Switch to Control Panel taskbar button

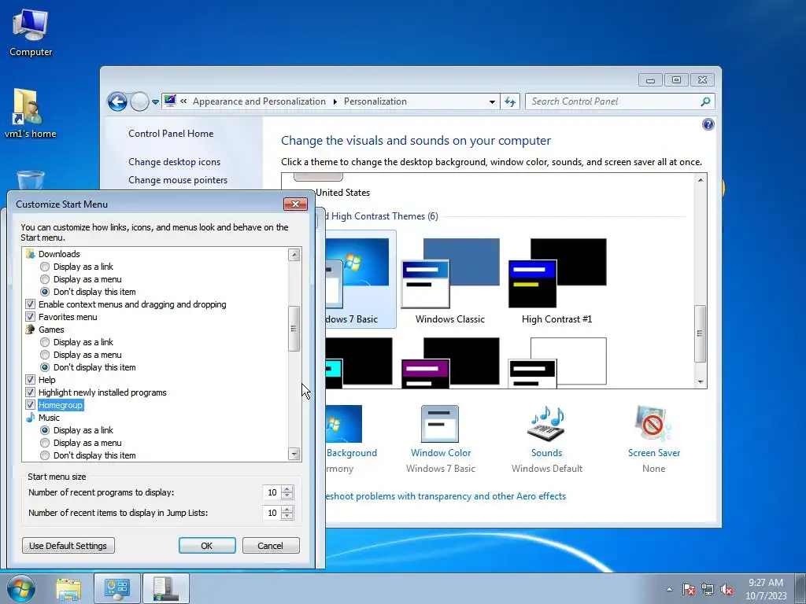(116, 588)
